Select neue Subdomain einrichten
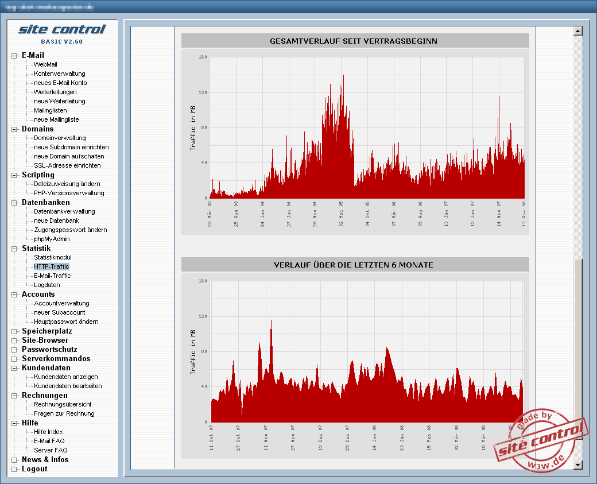This screenshot has height=484, width=597. [x=71, y=147]
